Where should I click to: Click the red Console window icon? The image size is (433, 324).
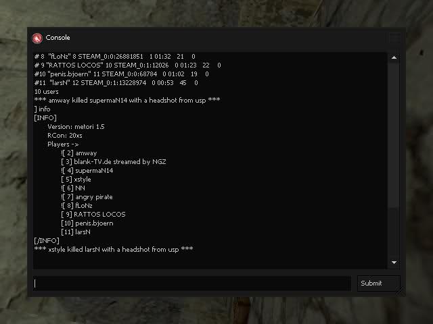pos(37,38)
